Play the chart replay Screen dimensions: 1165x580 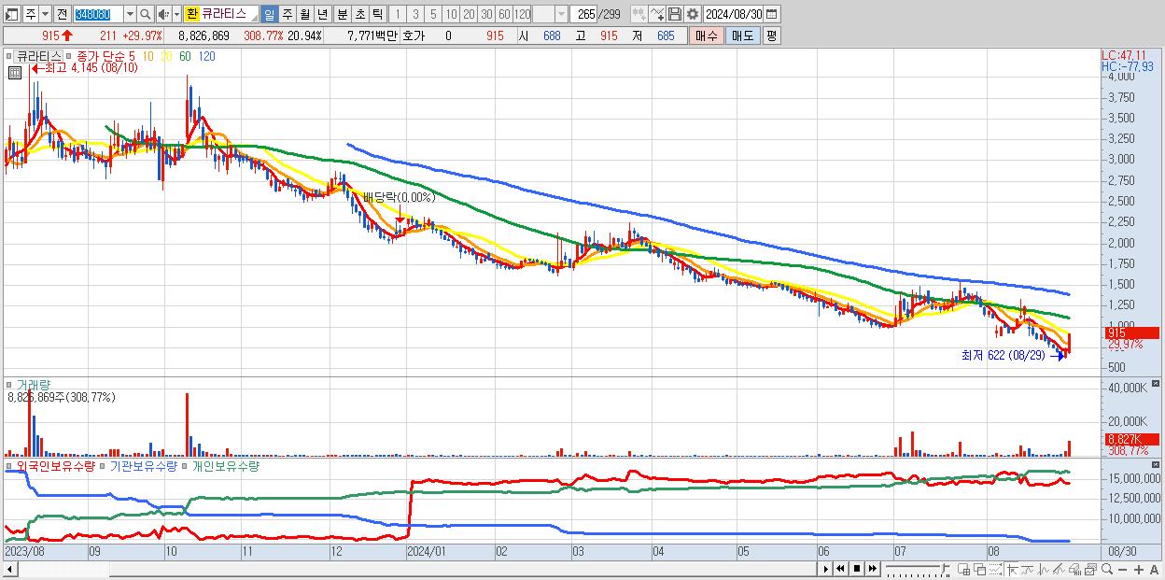pyautogui.click(x=826, y=569)
